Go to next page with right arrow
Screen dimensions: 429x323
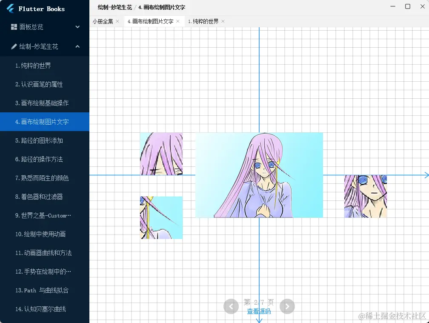click(287, 306)
